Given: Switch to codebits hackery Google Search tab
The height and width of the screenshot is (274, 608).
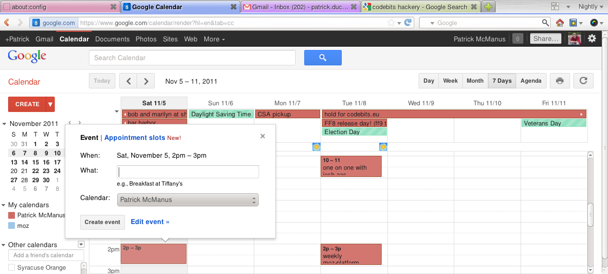Looking at the screenshot, I should tap(421, 7).
